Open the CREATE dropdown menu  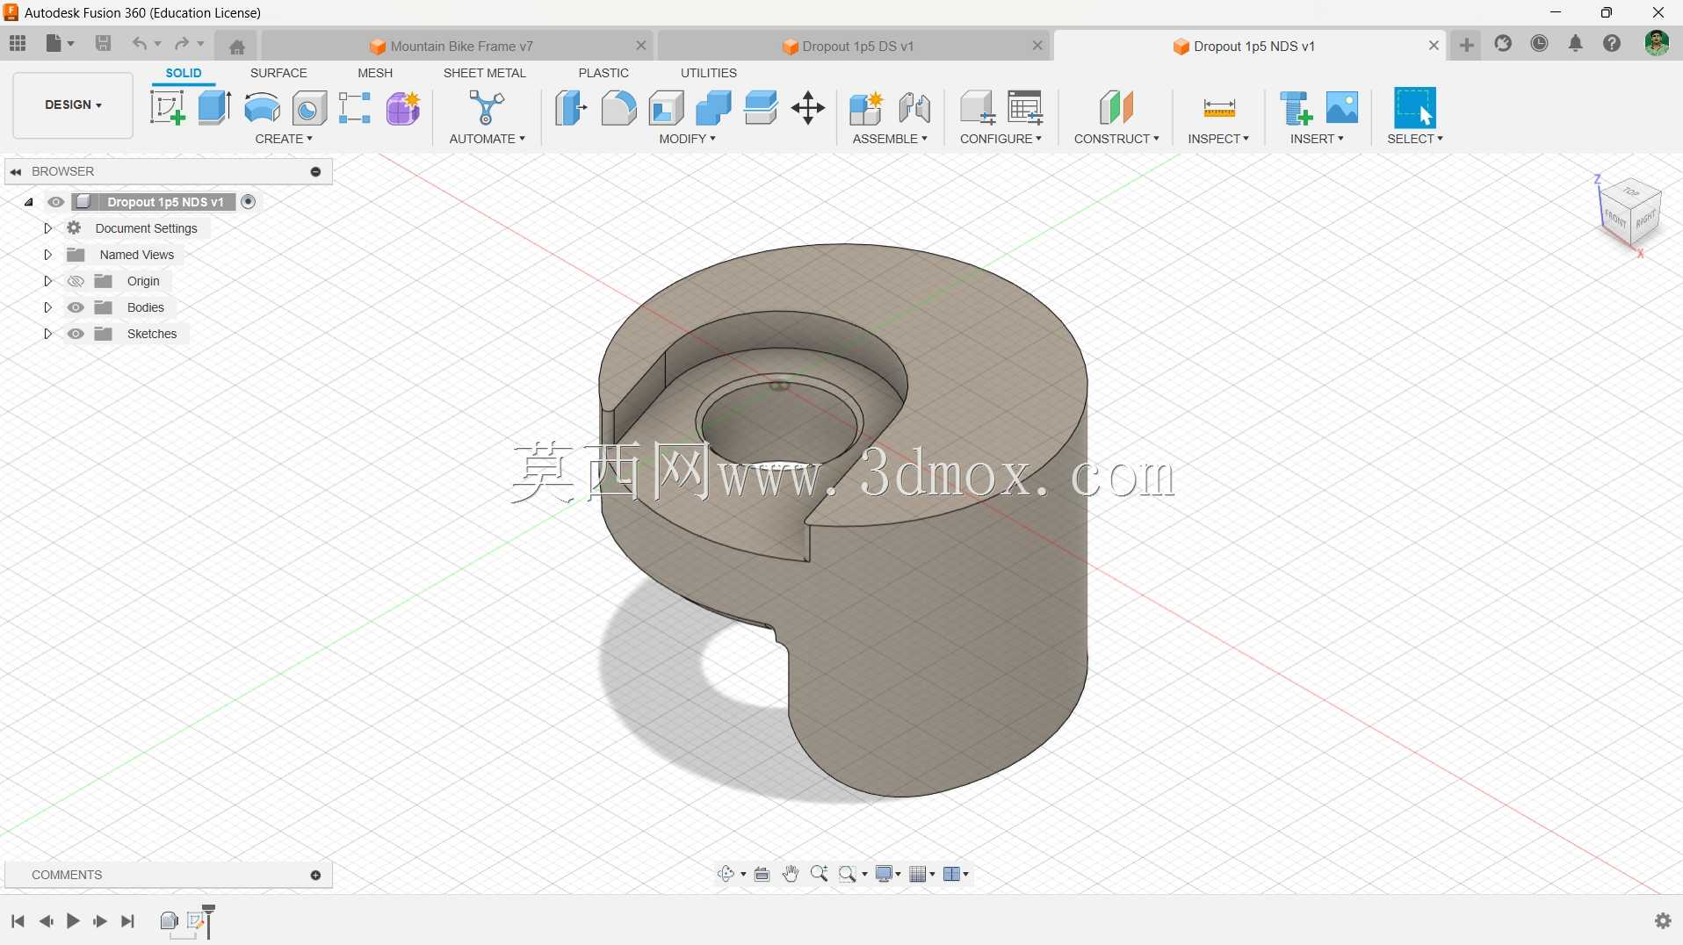pyautogui.click(x=284, y=139)
